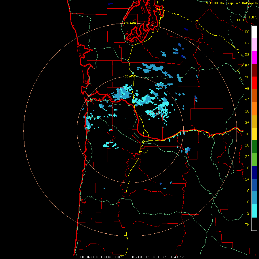Click the TOPS legend title

click(x=253, y=17)
